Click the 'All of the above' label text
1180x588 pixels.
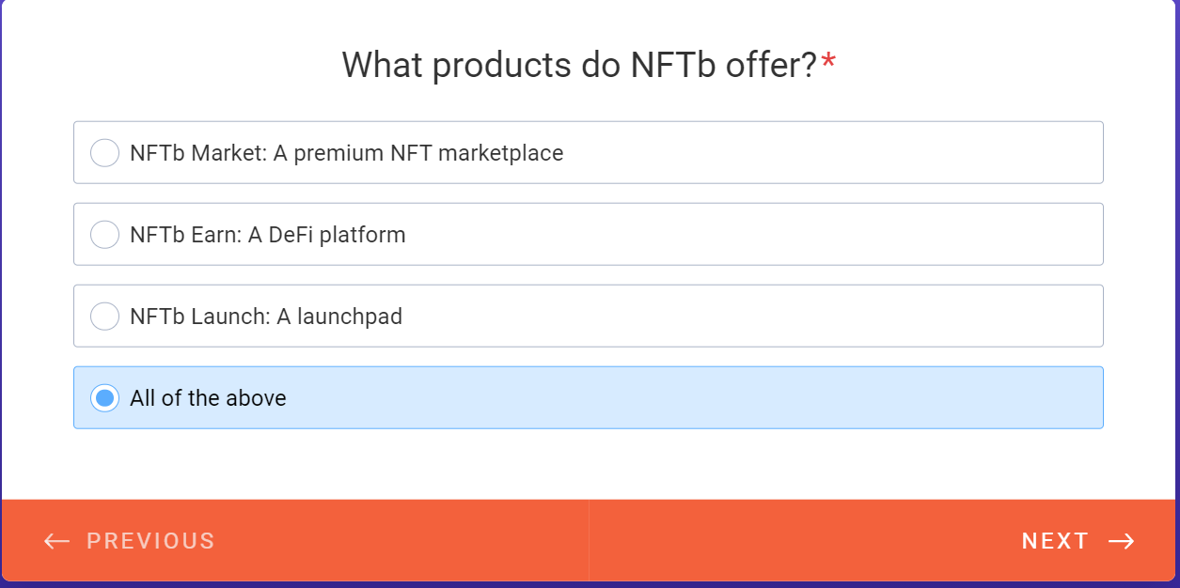coord(208,398)
